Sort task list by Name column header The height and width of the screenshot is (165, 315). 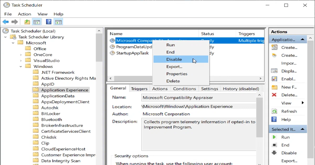(x=153, y=34)
